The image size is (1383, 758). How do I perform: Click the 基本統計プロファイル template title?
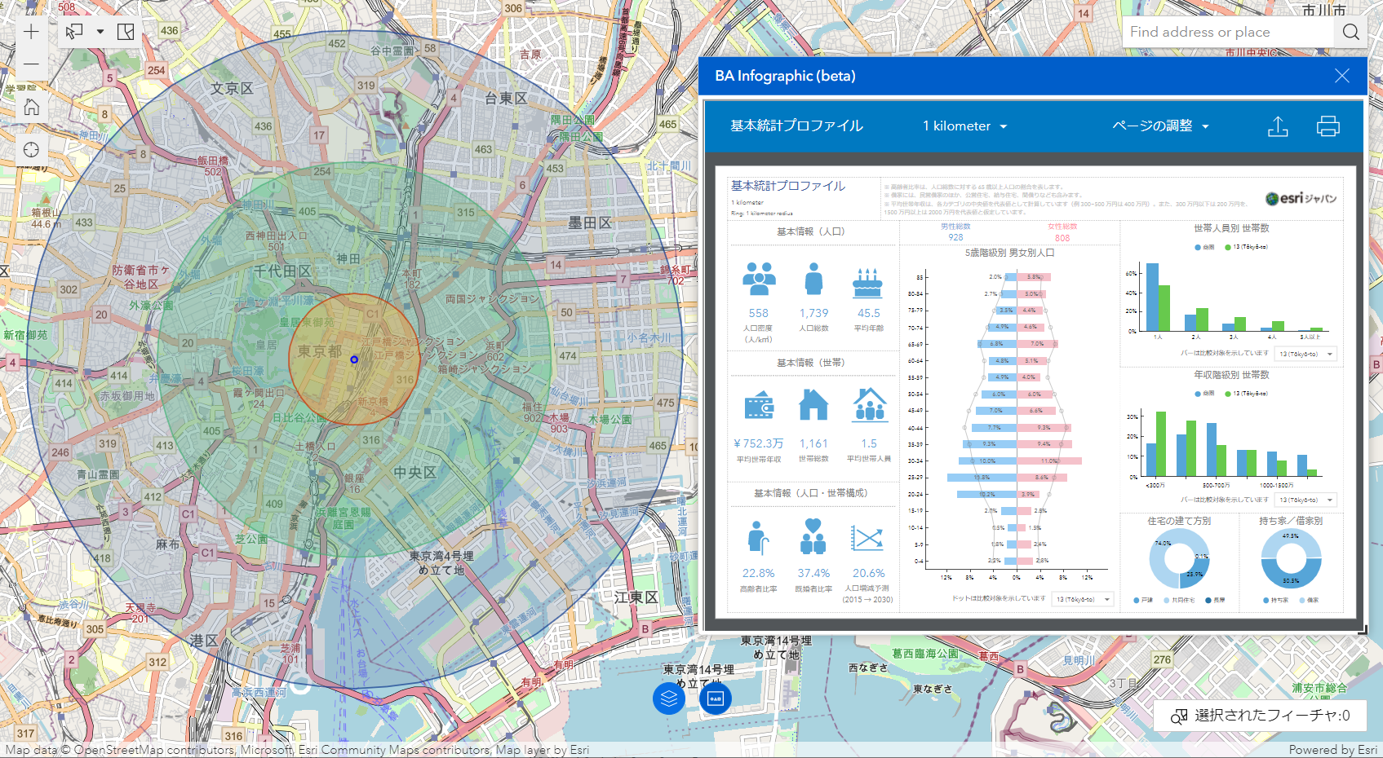click(x=796, y=126)
